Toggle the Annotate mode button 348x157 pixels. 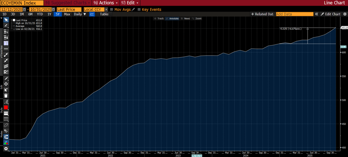coord(172,19)
